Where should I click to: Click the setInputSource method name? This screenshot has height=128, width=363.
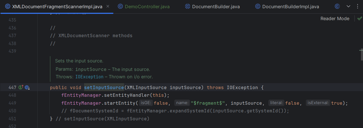[x=104, y=88]
